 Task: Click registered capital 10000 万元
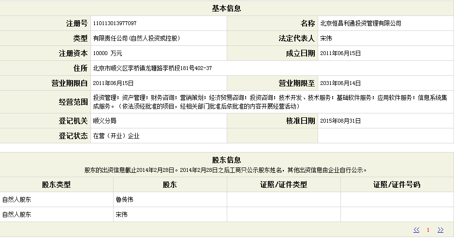click(107, 53)
